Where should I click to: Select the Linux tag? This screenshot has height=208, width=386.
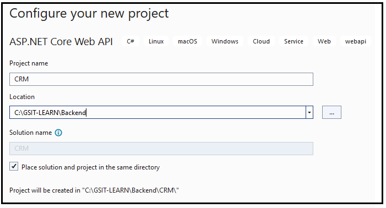[x=156, y=41]
